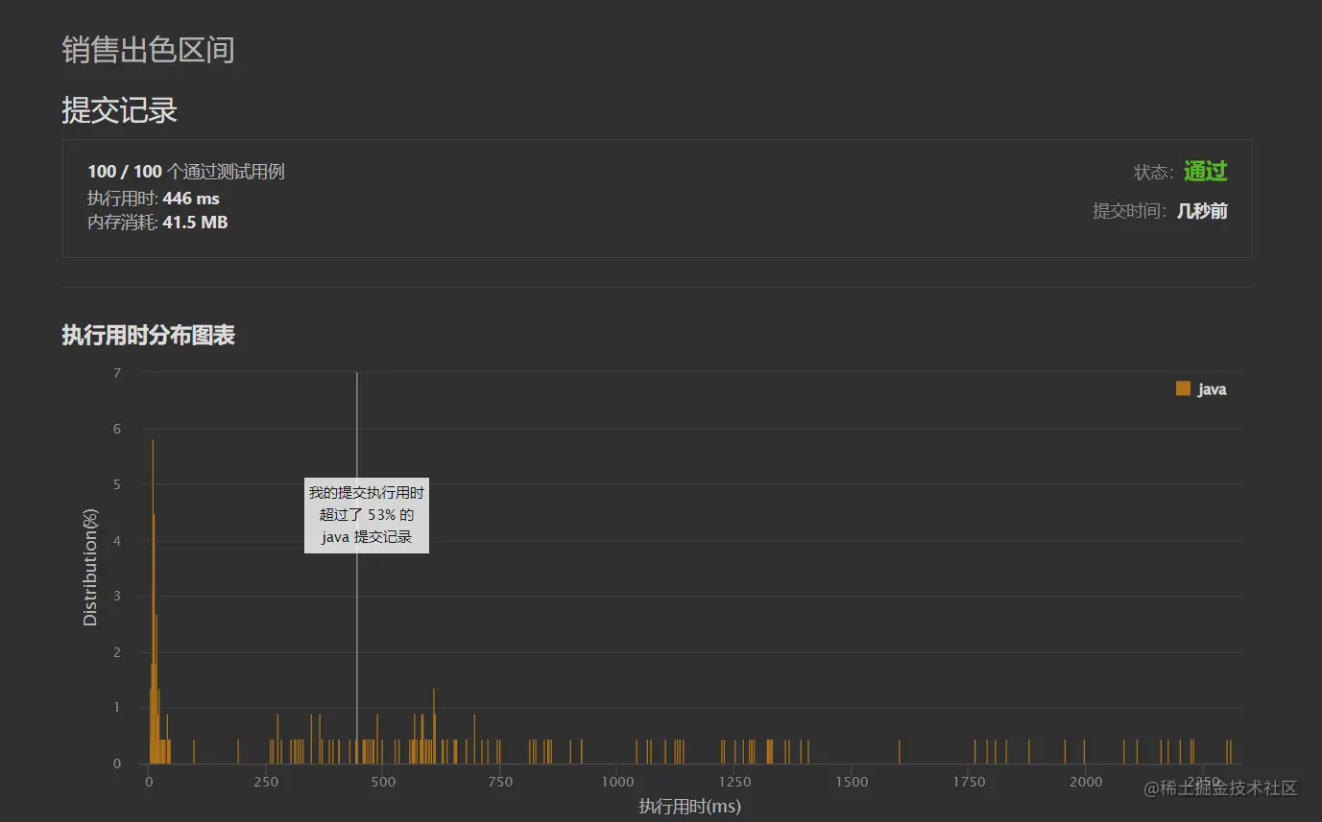
Task: Click the 41.5 MB memory value
Action: pyautogui.click(x=195, y=223)
